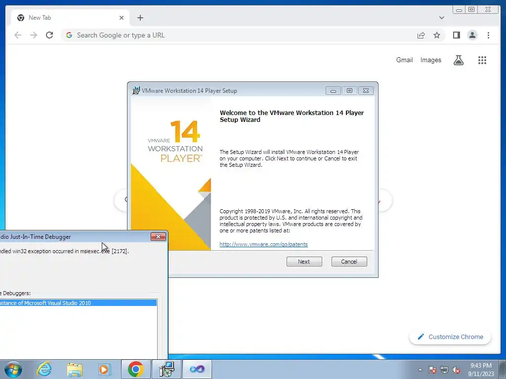Open the Windows Start menu
The height and width of the screenshot is (379, 506).
(13, 369)
